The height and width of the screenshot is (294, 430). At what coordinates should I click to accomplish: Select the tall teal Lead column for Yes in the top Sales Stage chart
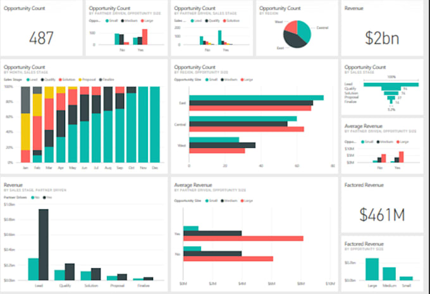click(x=219, y=37)
